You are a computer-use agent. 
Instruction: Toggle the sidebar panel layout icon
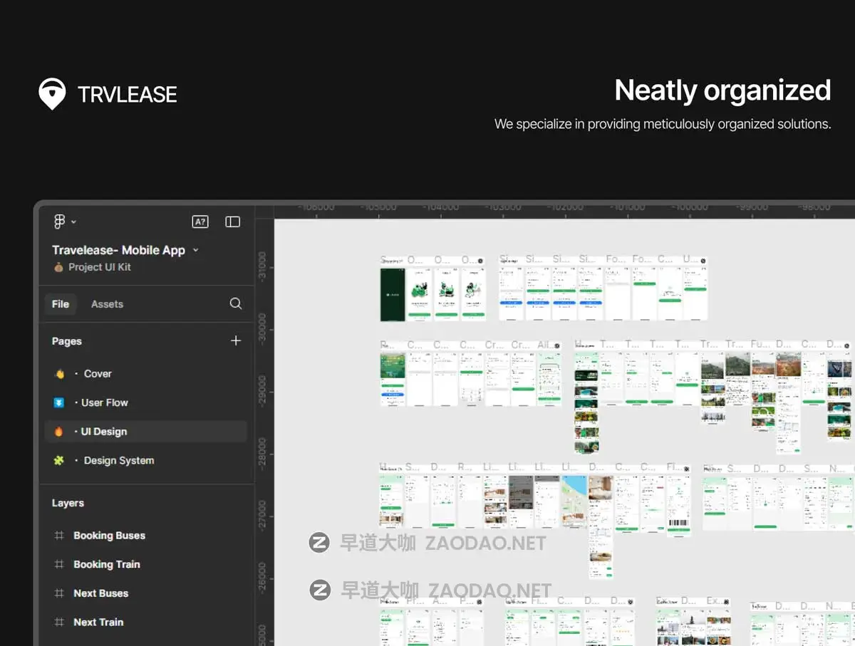(x=232, y=222)
